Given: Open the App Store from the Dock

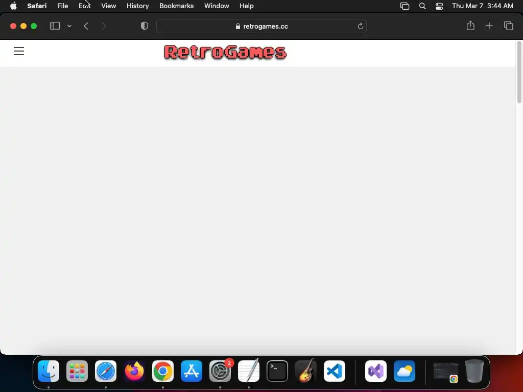Looking at the screenshot, I should pos(192,371).
